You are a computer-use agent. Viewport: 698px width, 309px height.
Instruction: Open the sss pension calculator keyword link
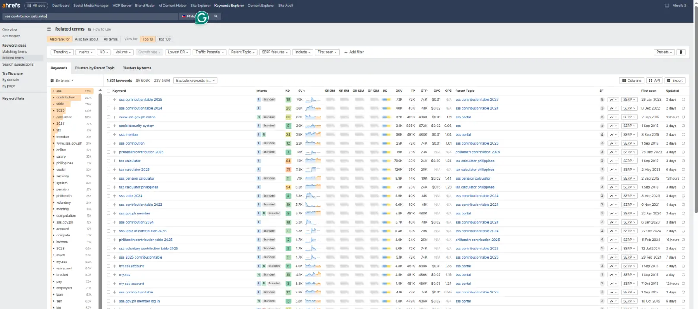click(x=137, y=178)
